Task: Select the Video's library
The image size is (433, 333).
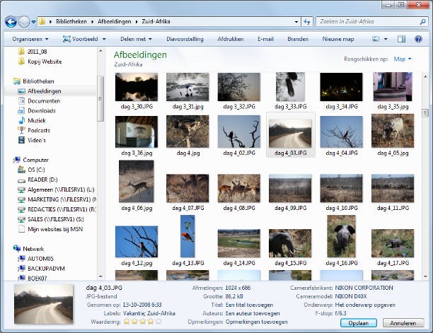Action: point(37,141)
